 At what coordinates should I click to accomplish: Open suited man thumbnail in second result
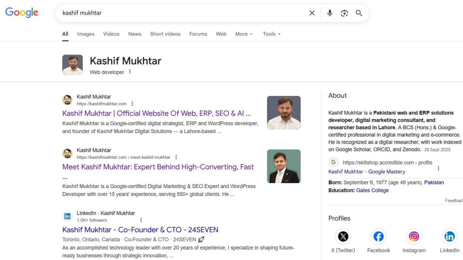[284, 166]
